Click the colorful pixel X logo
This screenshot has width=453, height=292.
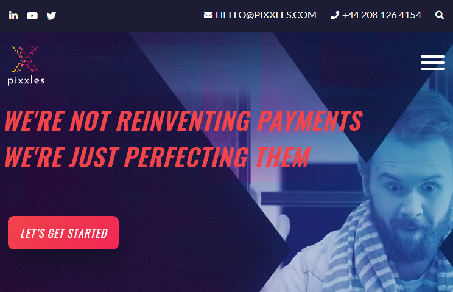click(x=25, y=59)
